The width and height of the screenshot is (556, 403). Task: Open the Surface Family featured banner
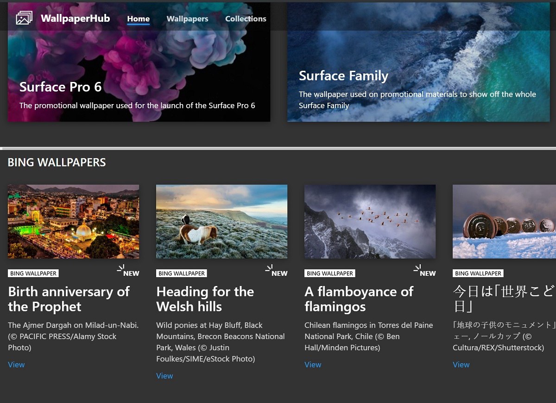pyautogui.click(x=418, y=62)
